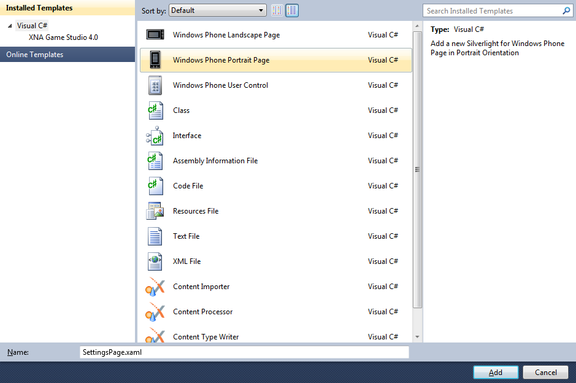The height and width of the screenshot is (383, 576).
Task: Select the 'Code File' template label
Action: coord(188,186)
